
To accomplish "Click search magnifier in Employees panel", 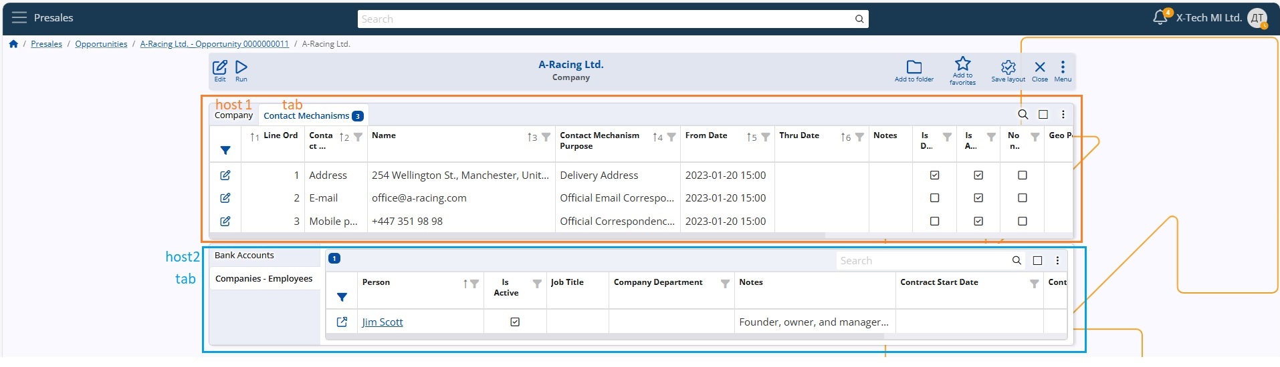I will pyautogui.click(x=1017, y=261).
